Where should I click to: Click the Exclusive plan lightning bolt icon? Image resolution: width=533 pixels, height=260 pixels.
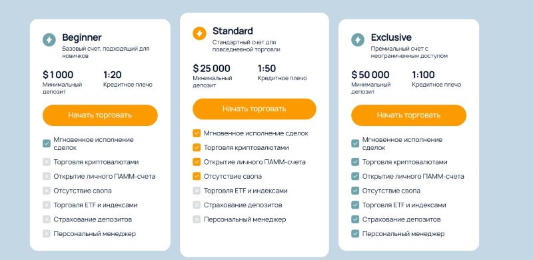tap(358, 40)
